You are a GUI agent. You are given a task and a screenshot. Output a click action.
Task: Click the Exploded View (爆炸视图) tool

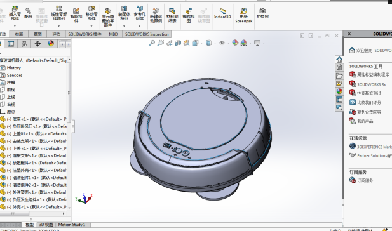coord(189,15)
